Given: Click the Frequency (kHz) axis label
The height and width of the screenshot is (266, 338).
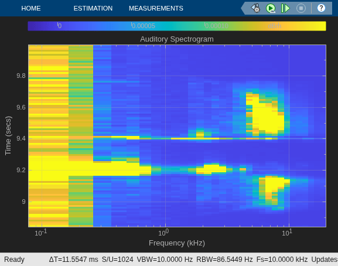Looking at the screenshot, I should [177, 243].
